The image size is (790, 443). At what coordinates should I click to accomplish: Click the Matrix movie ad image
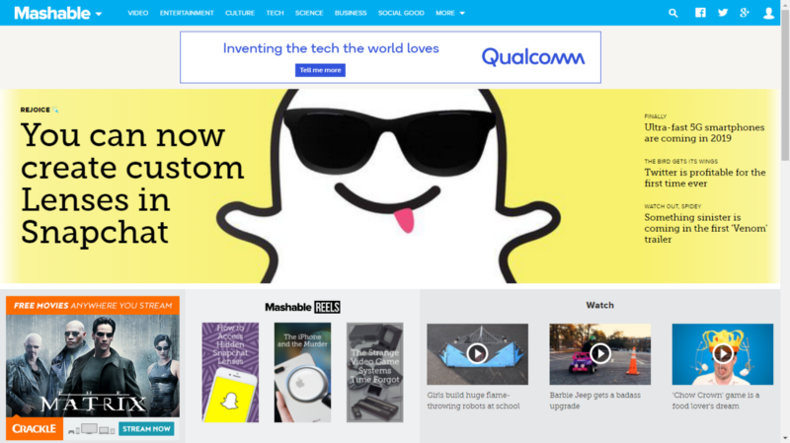point(93,366)
